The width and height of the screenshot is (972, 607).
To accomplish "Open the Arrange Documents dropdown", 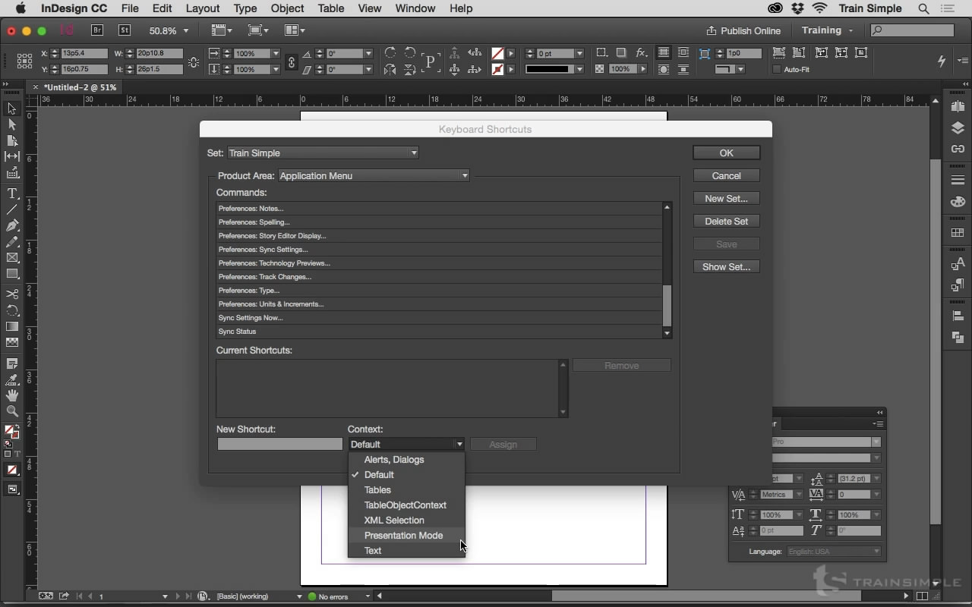I will [x=295, y=30].
